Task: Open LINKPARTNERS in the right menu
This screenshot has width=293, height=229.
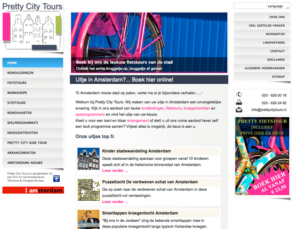Action: tap(262, 43)
